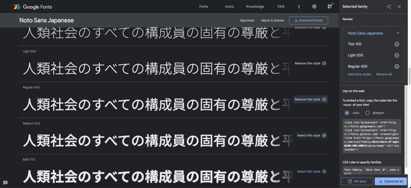The image size is (411, 188).
Task: Click the Regular 400 sample text preview
Action: pos(156,104)
